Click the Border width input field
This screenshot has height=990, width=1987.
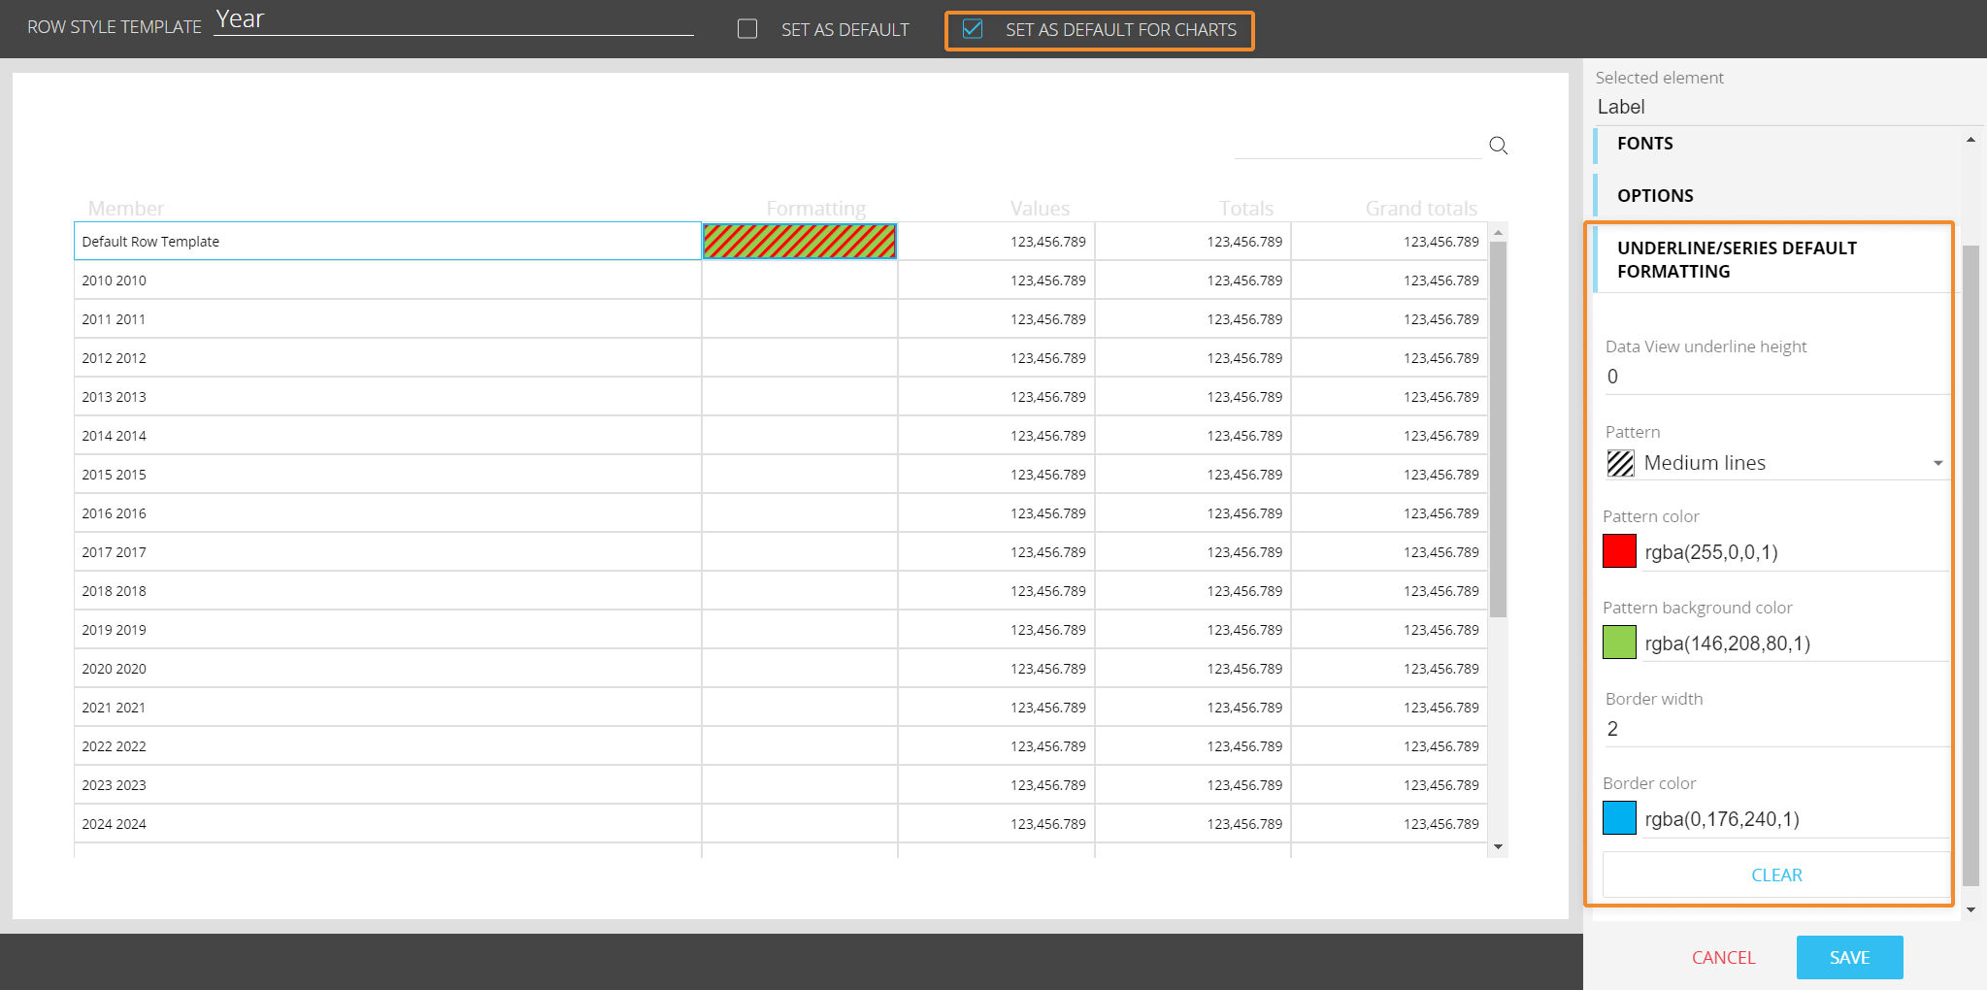[1774, 729]
